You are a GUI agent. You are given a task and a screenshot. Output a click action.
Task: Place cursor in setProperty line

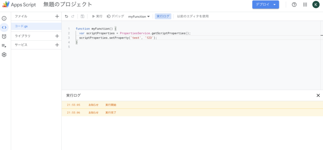[x=118, y=37]
